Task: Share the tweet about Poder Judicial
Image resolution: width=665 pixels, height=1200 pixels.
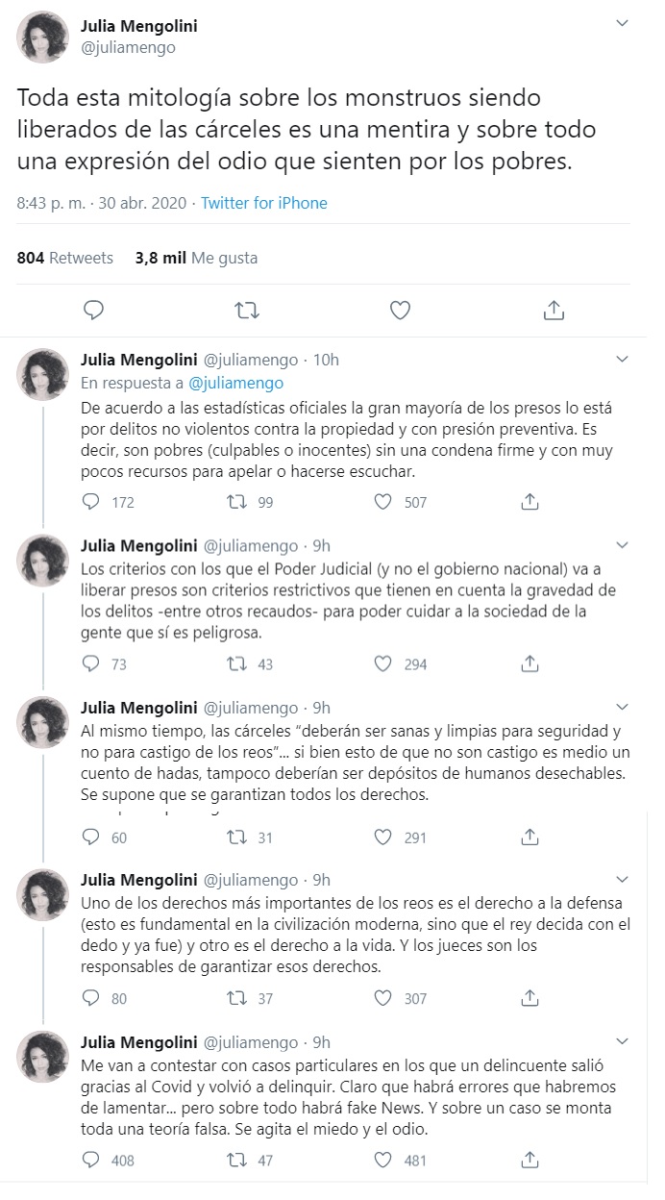Action: click(x=530, y=663)
